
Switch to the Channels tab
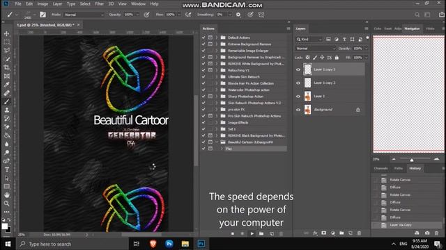(x=381, y=168)
